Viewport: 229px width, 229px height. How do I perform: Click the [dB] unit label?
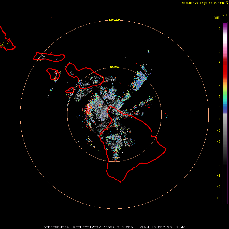coord(217,18)
